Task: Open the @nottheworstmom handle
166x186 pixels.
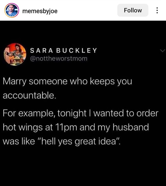Action: click(x=59, y=59)
